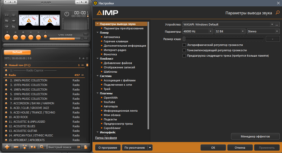Screen dimensions: 282x153
Task: Click the Stop button in AIMP player
Action: coord(23,37)
